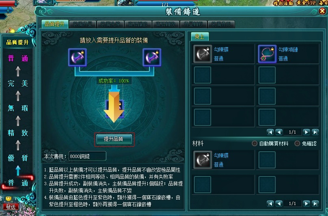Enable 自動購買材料 option
Screen dimensions: 328x216
tap(255, 144)
